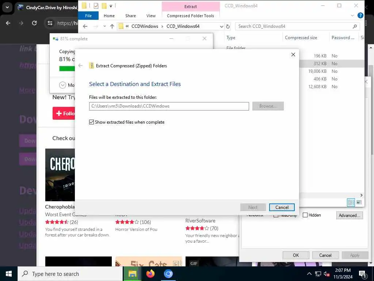The height and width of the screenshot is (281, 374).
Task: Open the Home ribbon tab
Action: [x=109, y=16]
